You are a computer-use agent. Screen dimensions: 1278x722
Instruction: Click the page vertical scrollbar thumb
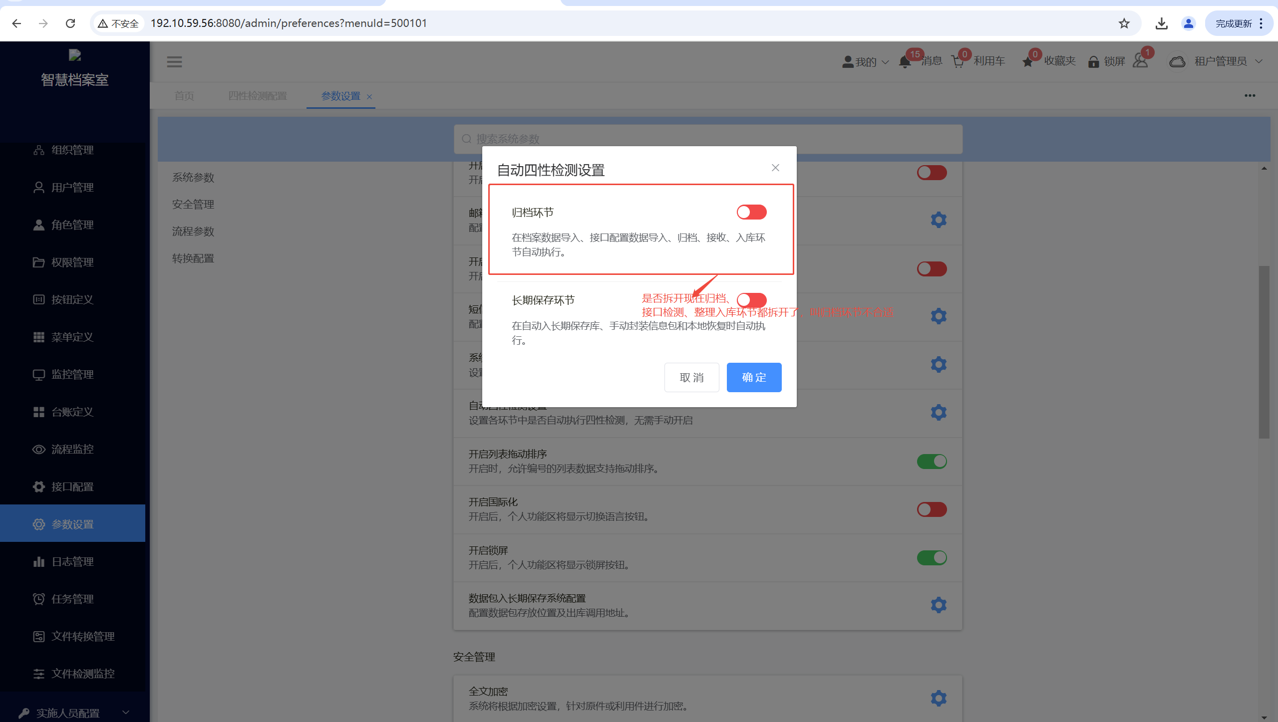[x=1264, y=352]
